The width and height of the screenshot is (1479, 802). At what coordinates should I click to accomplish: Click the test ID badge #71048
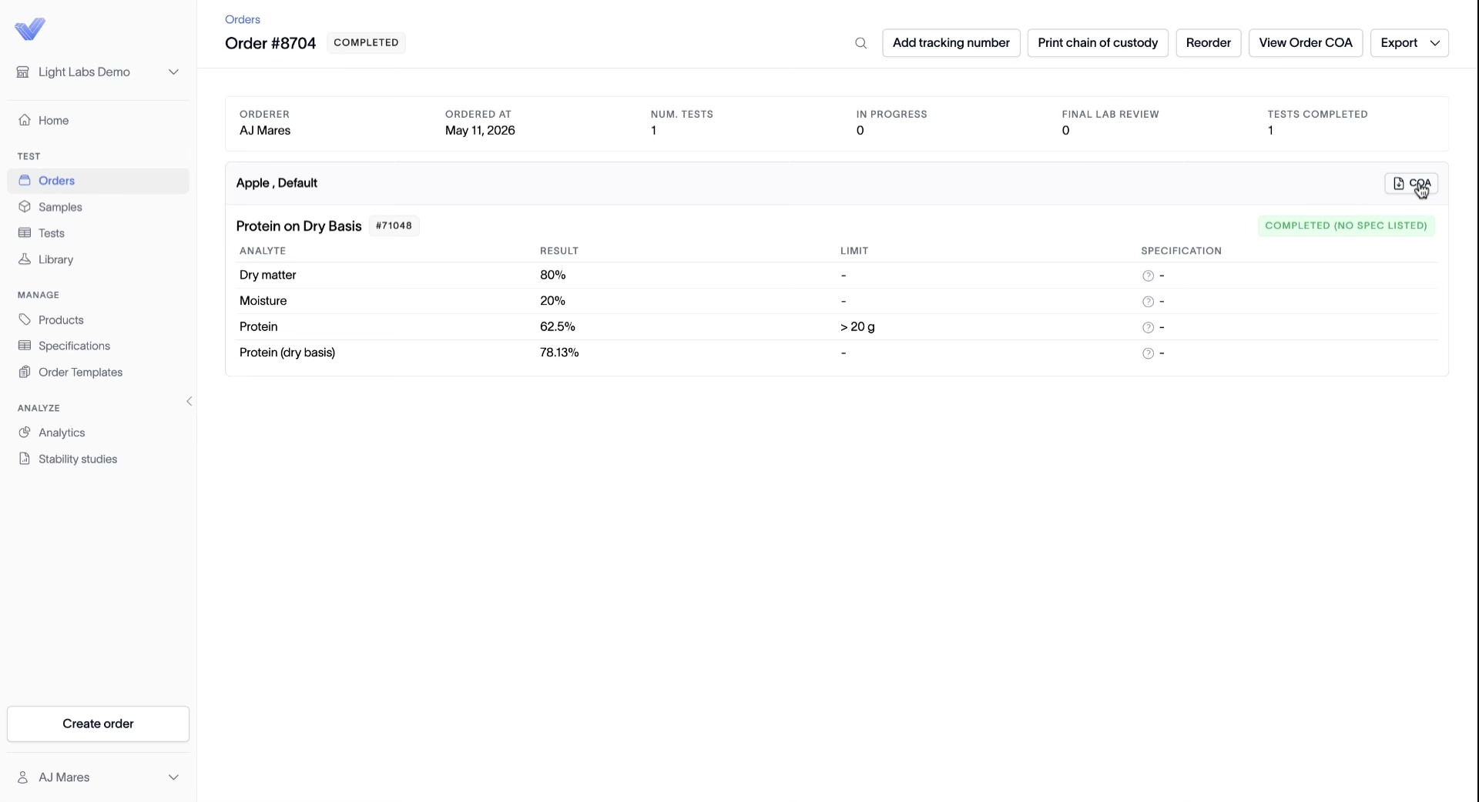pyautogui.click(x=394, y=226)
